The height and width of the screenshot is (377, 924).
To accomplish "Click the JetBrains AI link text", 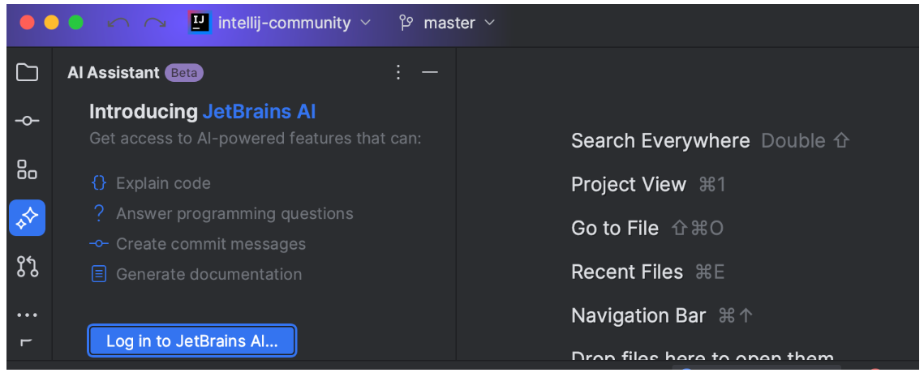I will [259, 112].
